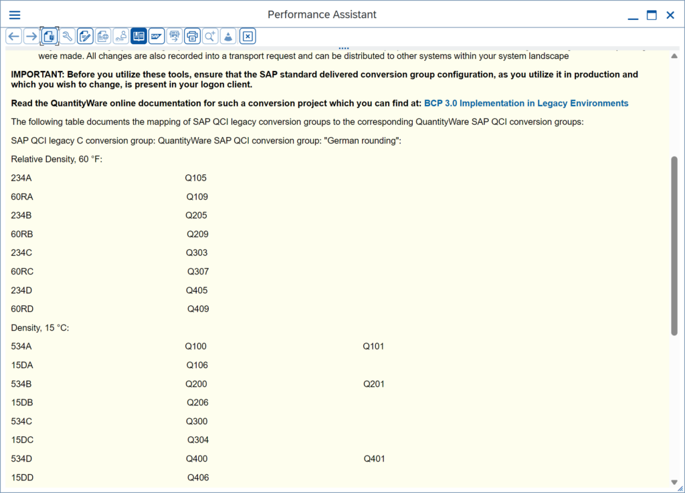
Task: Select the value Q205
Action: tap(196, 216)
